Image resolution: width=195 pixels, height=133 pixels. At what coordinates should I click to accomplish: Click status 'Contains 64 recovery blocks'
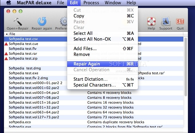(110, 112)
